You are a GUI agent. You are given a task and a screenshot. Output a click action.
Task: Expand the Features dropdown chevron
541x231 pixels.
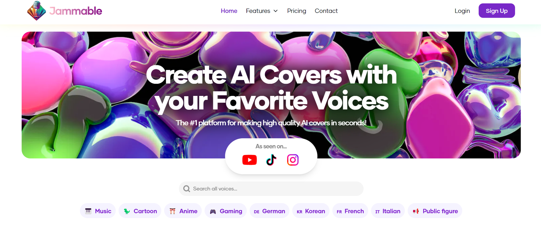276,11
